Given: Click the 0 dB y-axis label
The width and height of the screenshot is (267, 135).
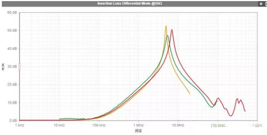Looking at the screenshot, I should click(13, 121).
